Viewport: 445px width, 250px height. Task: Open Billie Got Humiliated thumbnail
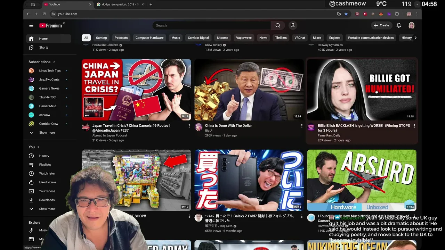point(362,90)
